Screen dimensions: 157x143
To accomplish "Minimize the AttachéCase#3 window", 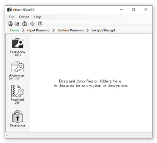I will (x=121, y=9).
